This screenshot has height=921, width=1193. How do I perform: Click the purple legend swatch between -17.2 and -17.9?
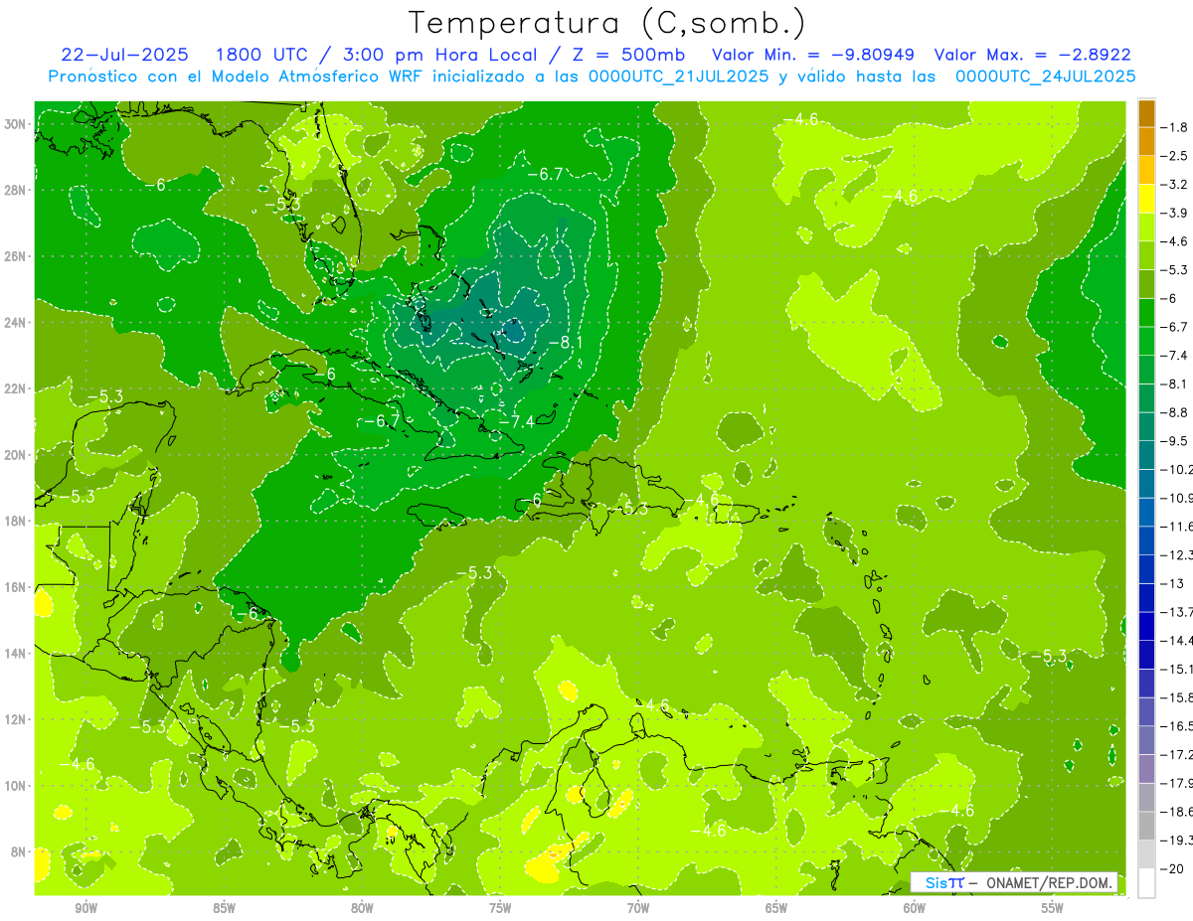coord(1146,768)
